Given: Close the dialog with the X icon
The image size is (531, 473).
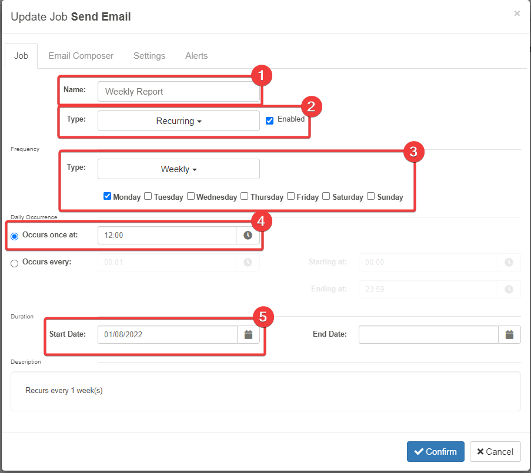Looking at the screenshot, I should pyautogui.click(x=517, y=14).
